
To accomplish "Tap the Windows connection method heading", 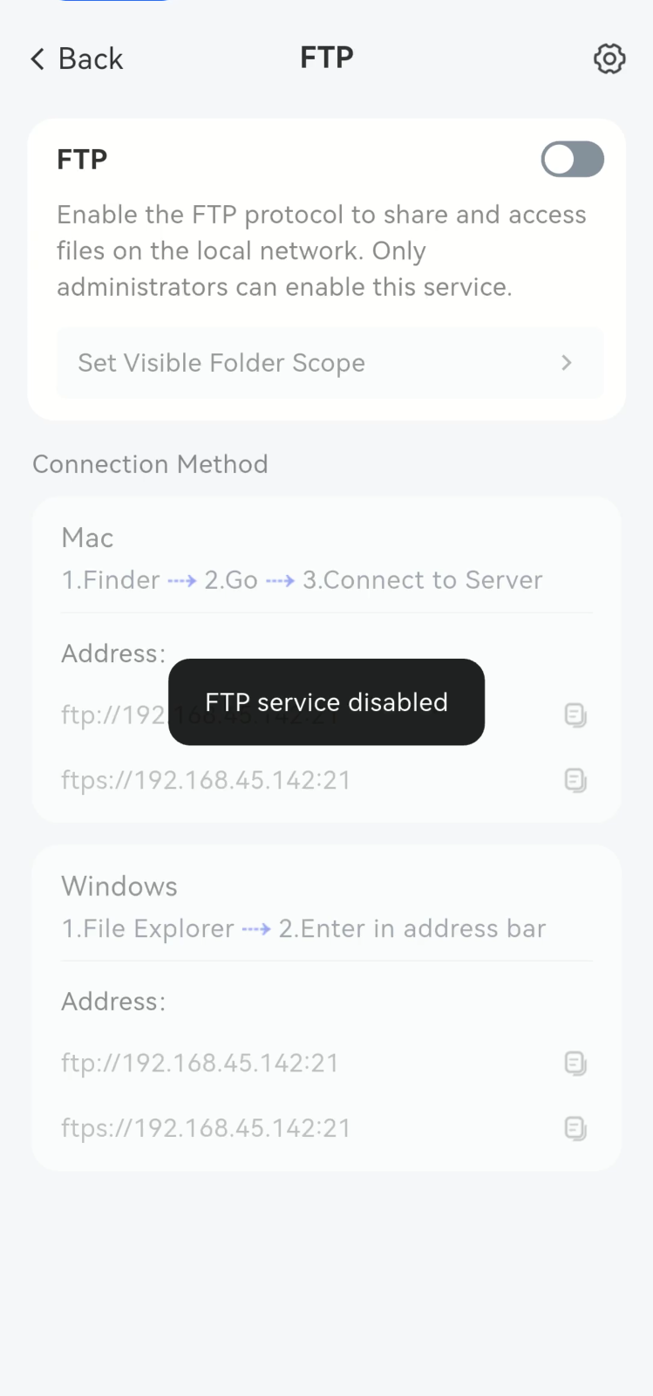I will click(x=119, y=886).
